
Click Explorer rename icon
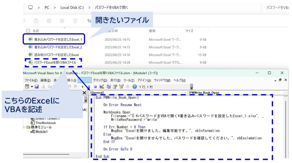(x=49, y=21)
